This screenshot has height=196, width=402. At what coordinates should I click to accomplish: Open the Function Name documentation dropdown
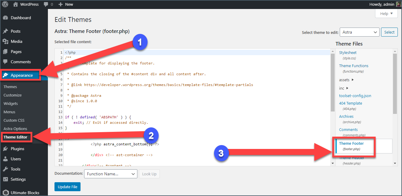coord(111,174)
